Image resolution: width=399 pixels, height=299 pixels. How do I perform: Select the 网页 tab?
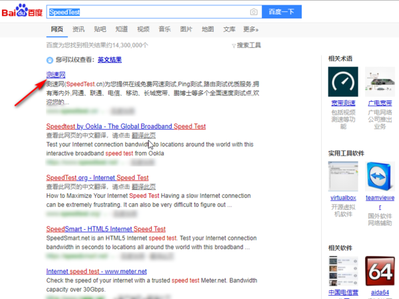tap(57, 29)
